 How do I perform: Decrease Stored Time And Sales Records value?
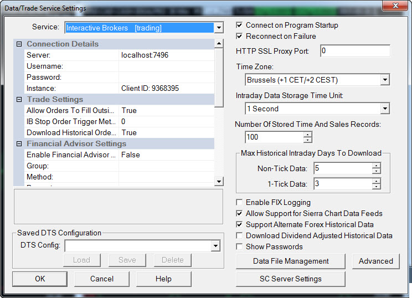tap(308, 140)
